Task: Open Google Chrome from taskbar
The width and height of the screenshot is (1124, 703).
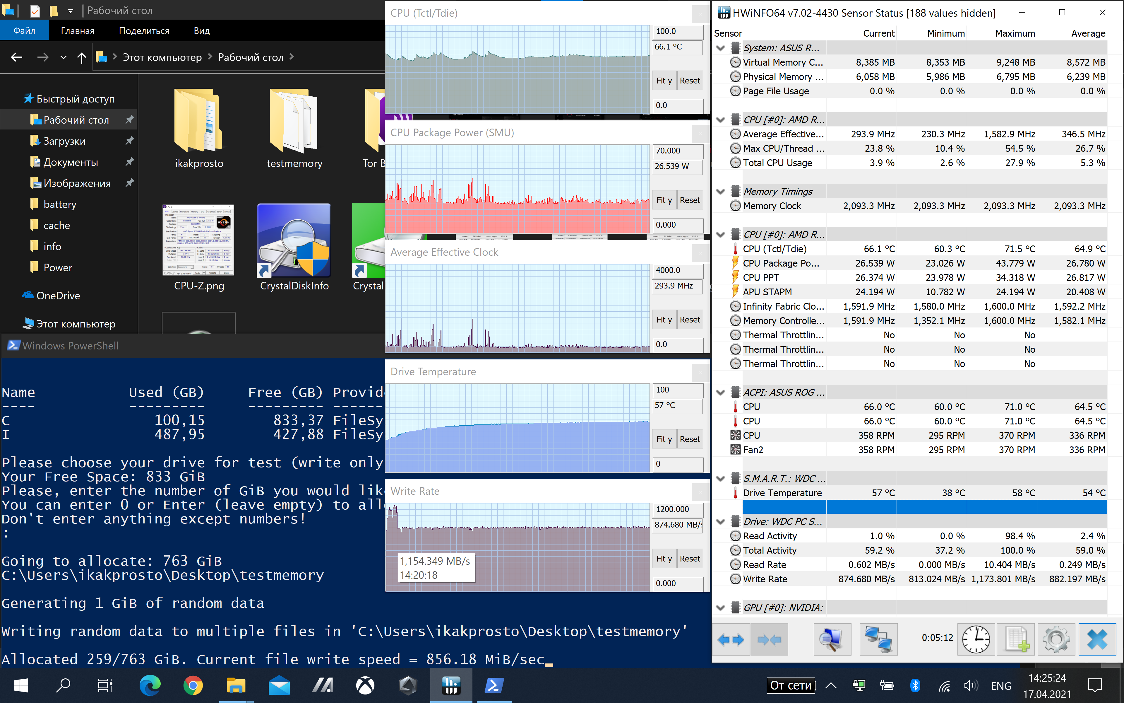Action: point(193,685)
